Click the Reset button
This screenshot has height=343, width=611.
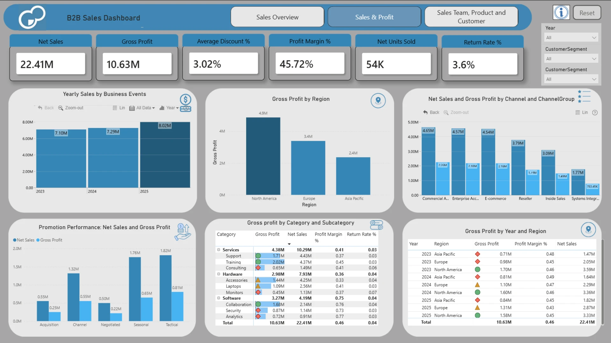pos(587,13)
